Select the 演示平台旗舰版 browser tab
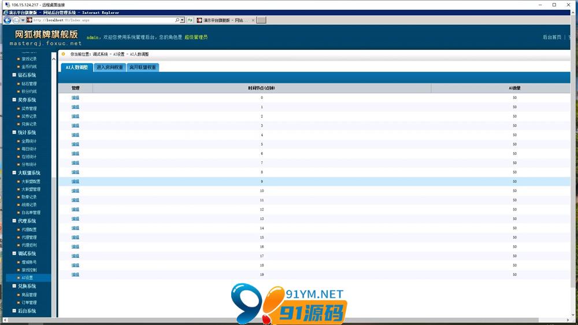Image resolution: width=578 pixels, height=325 pixels. click(225, 20)
